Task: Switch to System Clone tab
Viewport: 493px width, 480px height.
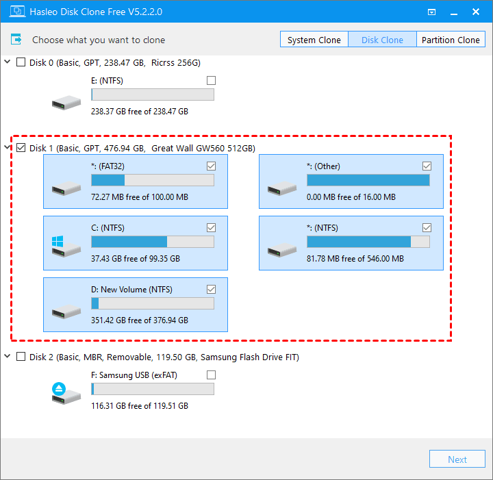Action: tap(314, 39)
